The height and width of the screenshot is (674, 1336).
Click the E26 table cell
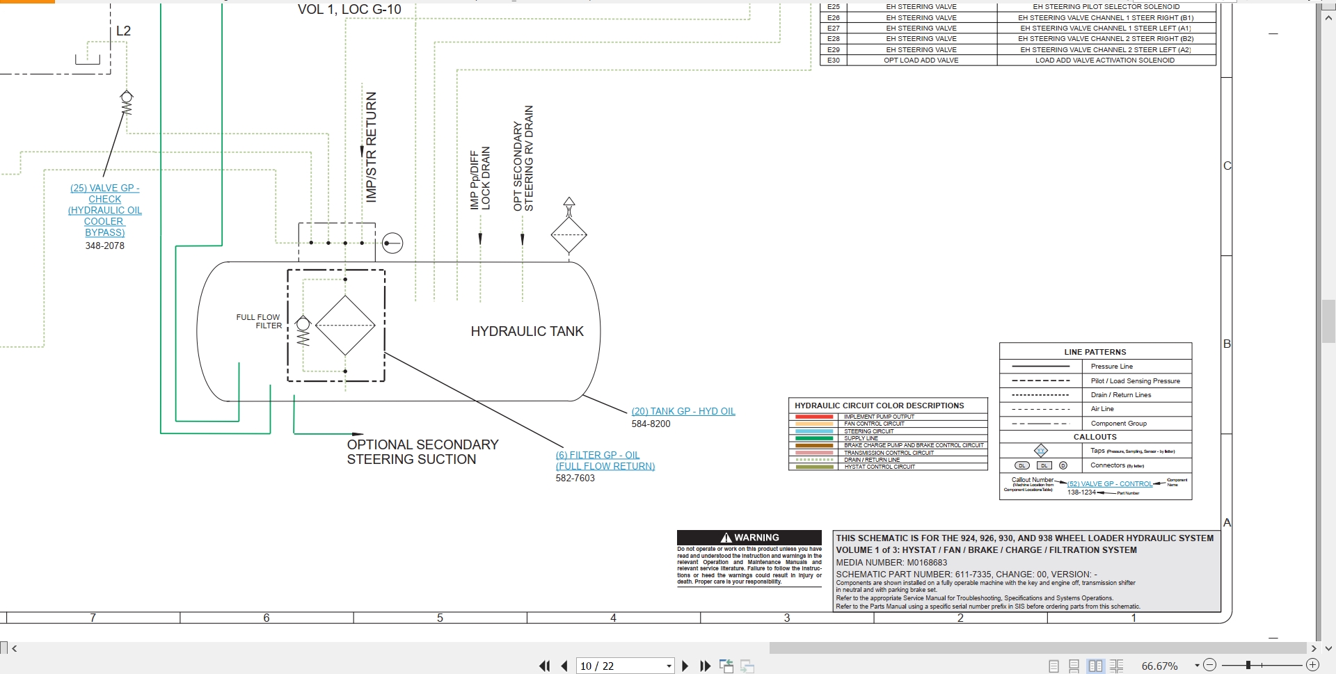[x=834, y=18]
